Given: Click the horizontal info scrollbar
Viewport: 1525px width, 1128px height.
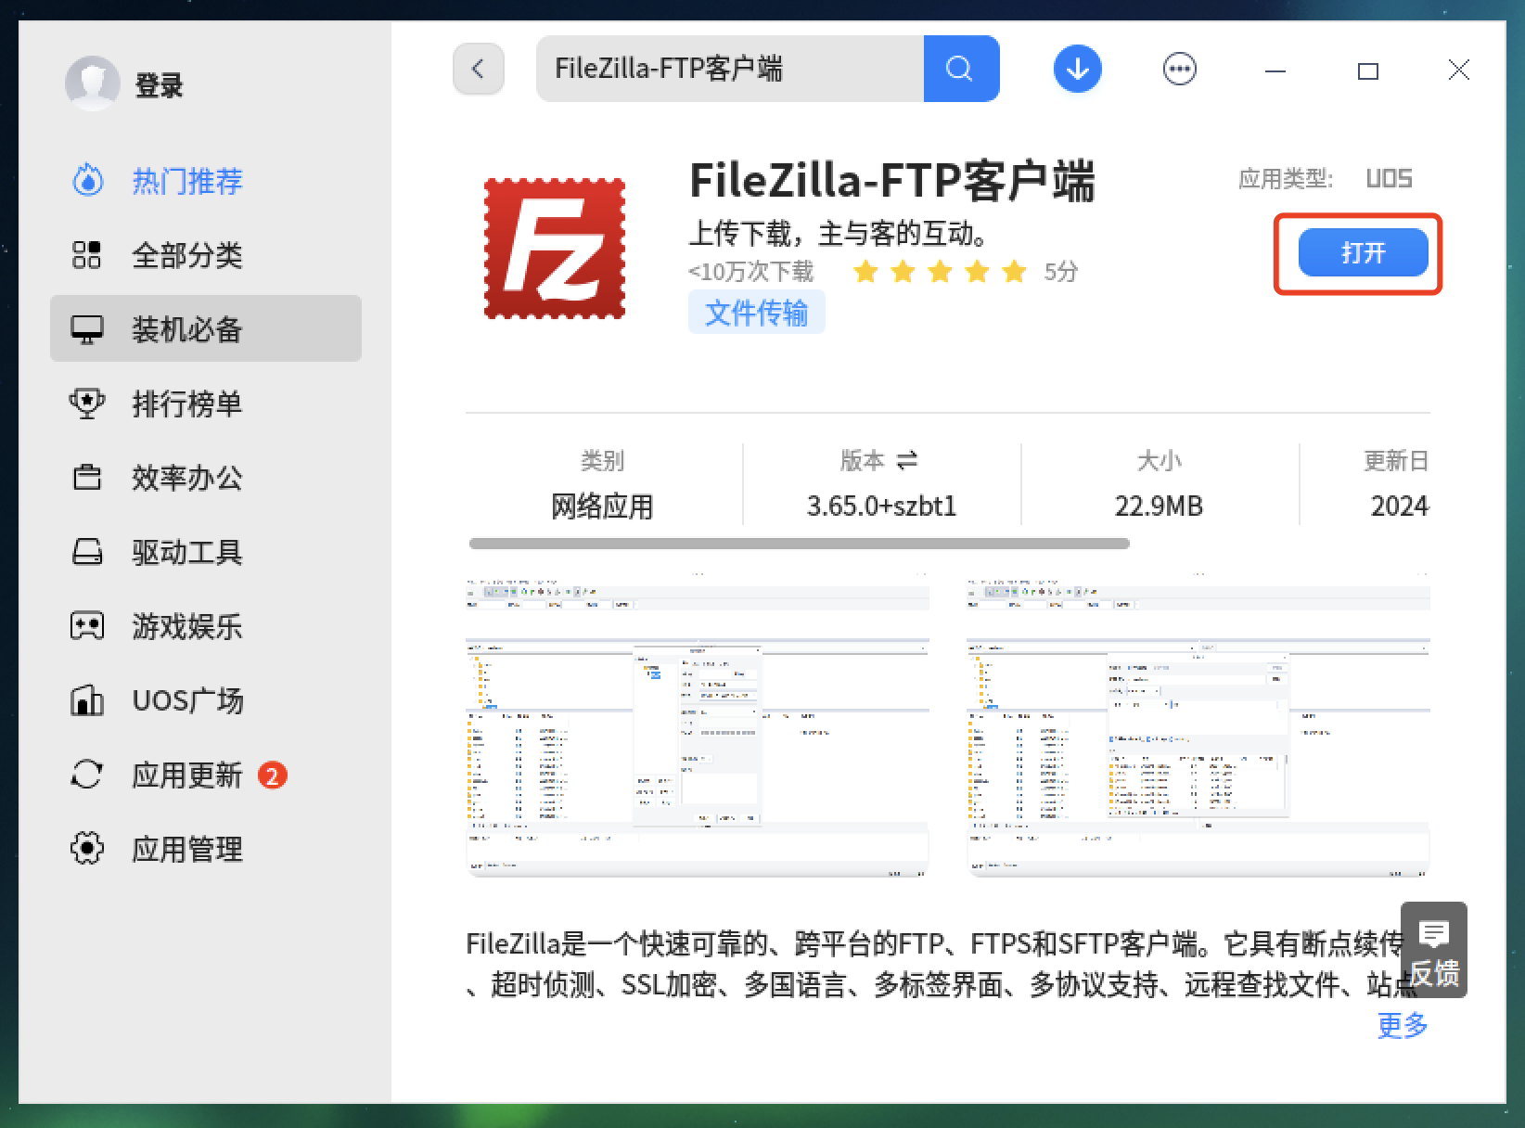Looking at the screenshot, I should tap(799, 544).
